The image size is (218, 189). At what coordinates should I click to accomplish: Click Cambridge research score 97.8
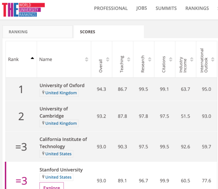point(144,116)
